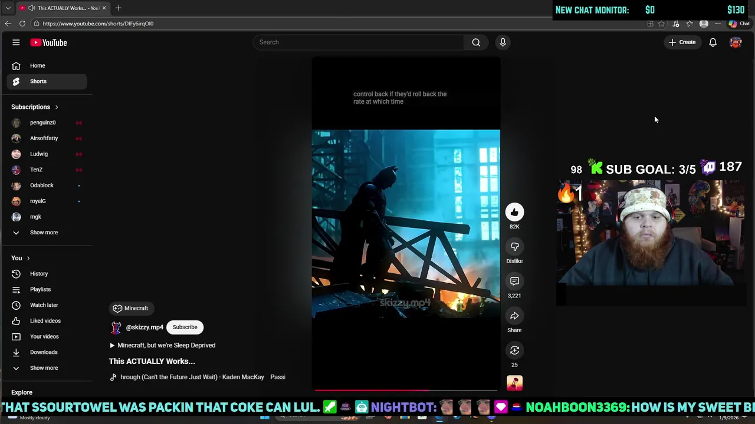Like the Short with thumbs-up
Image resolution: width=755 pixels, height=424 pixels.
coord(514,212)
